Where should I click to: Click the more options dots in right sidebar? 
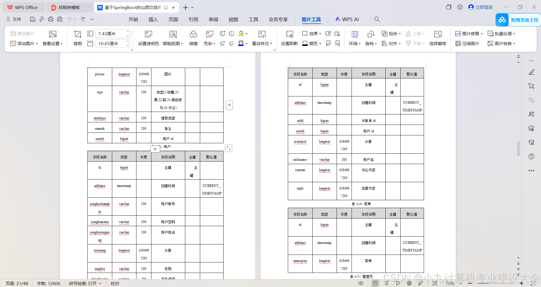(531, 171)
